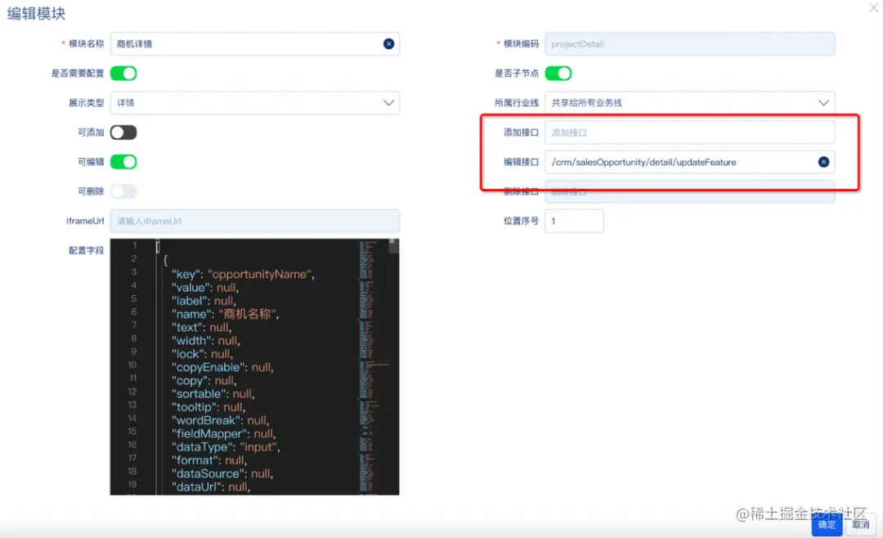This screenshot has width=883, height=538.
Task: Click the "lock": null line
Action: 202,354
